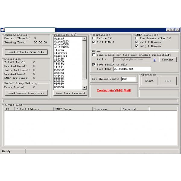Minimize the application window
Viewport: 181px width, 181px height.
pyautogui.click(x=168, y=30)
